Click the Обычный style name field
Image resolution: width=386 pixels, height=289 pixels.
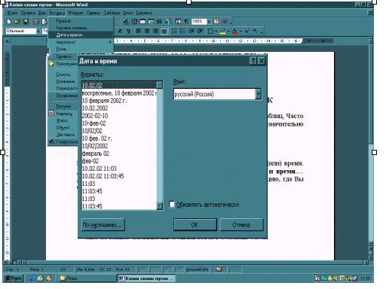tap(21, 31)
